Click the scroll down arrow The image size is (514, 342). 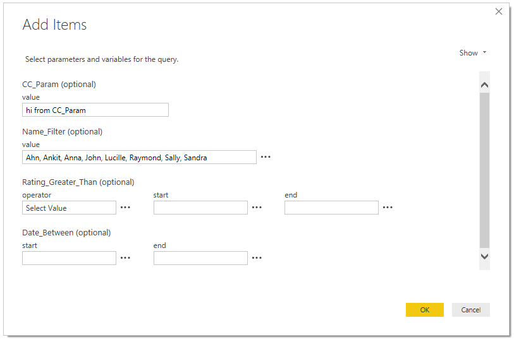click(484, 256)
